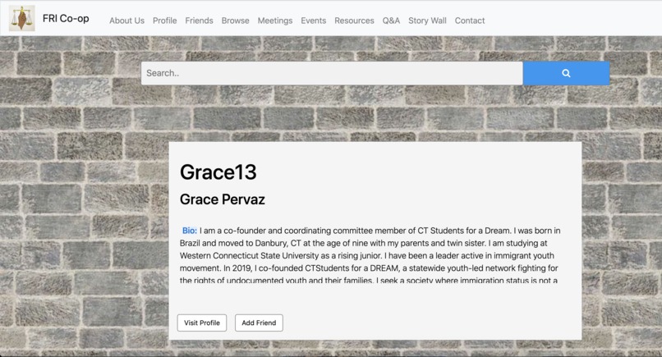Image resolution: width=662 pixels, height=357 pixels.
Task: Focus the Search.. input field
Action: [332, 73]
